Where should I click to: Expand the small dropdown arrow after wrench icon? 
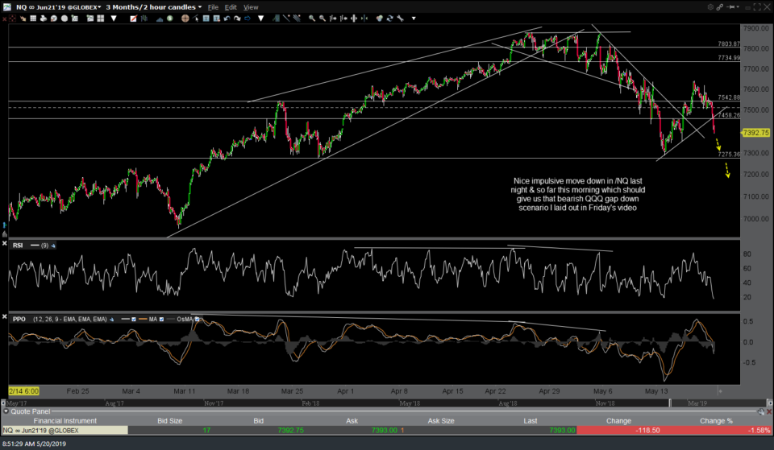[x=414, y=19]
